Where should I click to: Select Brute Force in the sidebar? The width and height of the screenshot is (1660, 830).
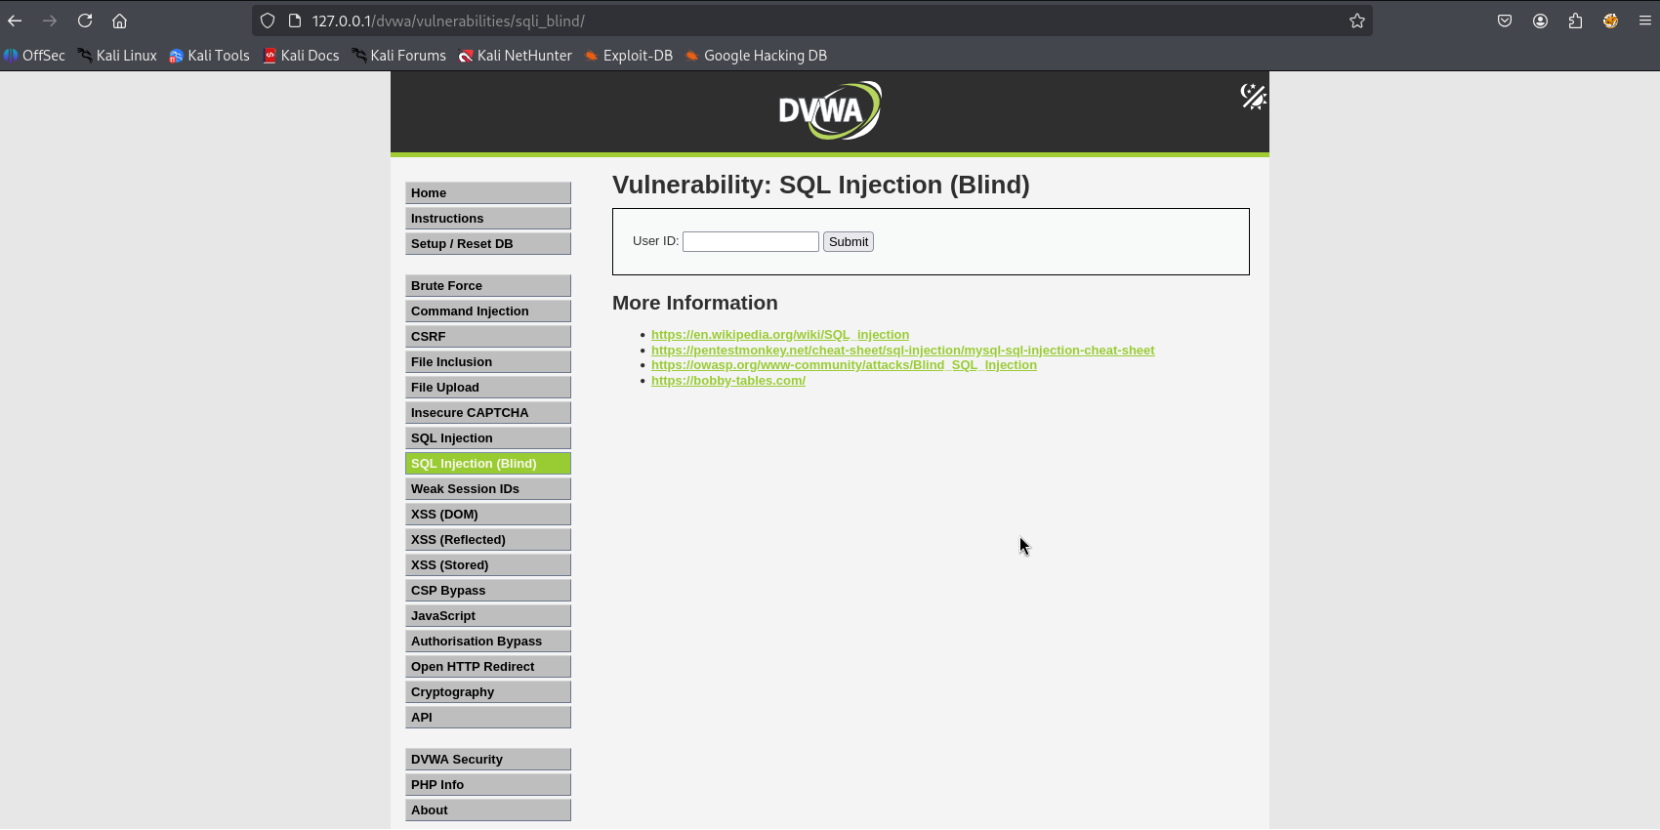point(488,286)
